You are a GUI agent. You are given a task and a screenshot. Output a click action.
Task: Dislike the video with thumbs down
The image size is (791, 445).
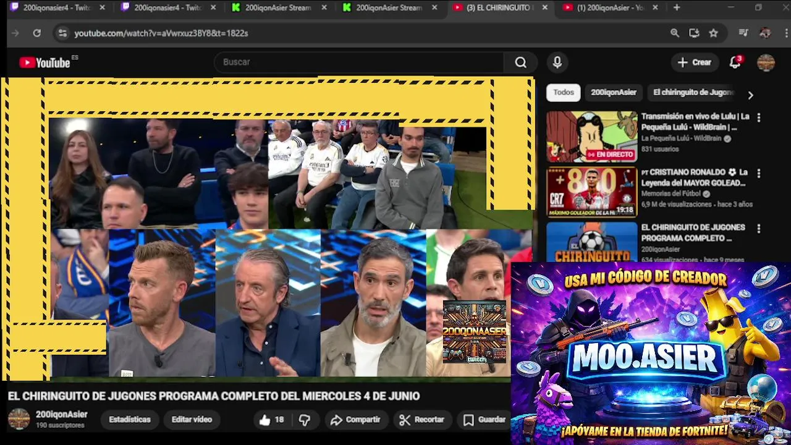(305, 420)
